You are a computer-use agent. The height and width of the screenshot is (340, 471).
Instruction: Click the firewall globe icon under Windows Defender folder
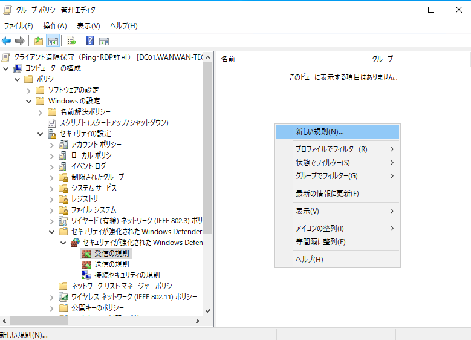(x=75, y=243)
